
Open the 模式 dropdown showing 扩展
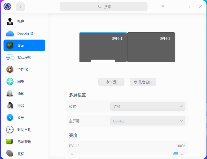148,106
